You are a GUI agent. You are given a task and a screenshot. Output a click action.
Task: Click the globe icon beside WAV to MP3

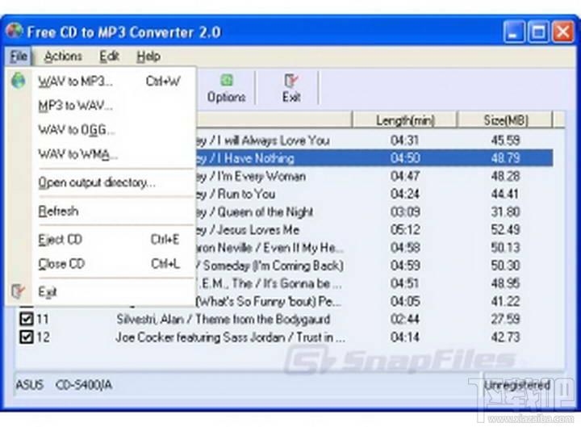(x=18, y=81)
